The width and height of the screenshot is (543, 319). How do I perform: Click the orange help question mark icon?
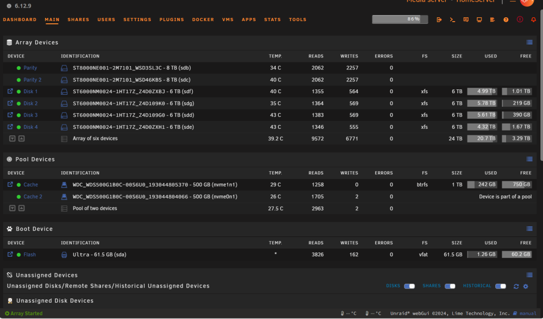tap(506, 19)
